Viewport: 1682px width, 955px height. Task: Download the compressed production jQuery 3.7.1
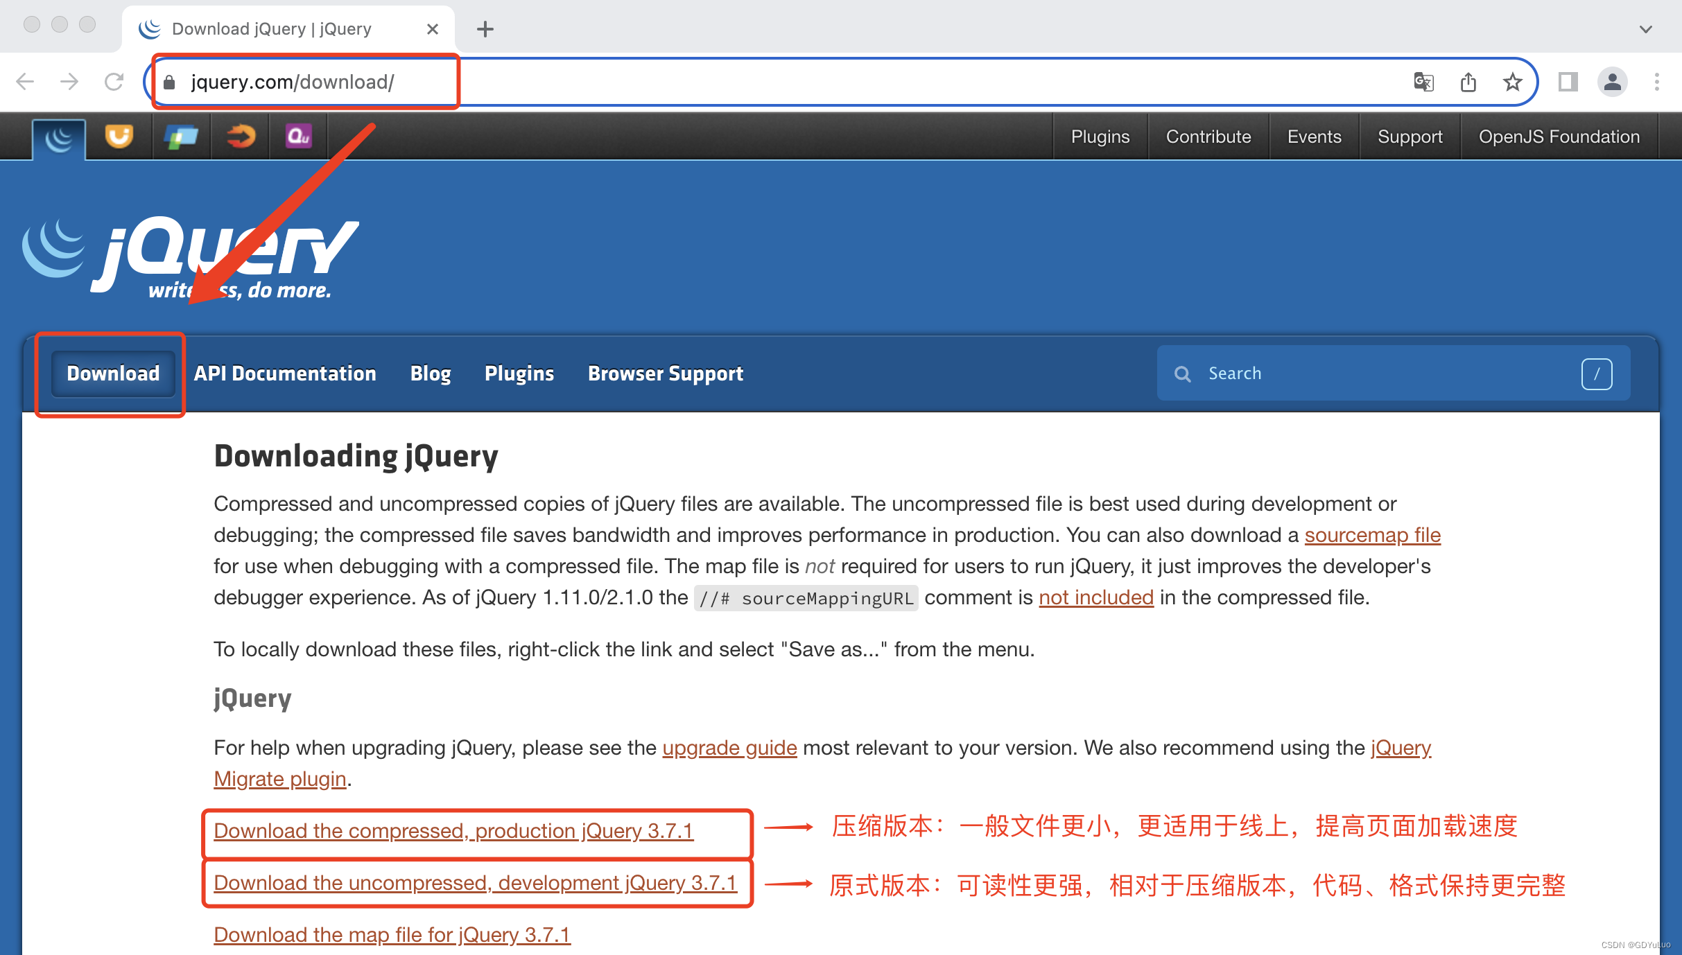453,830
